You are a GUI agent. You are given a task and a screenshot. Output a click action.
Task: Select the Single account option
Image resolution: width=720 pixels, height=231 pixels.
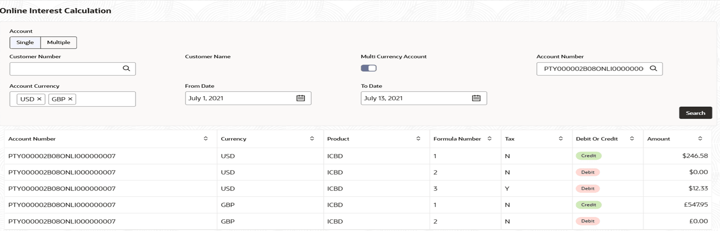(25, 42)
